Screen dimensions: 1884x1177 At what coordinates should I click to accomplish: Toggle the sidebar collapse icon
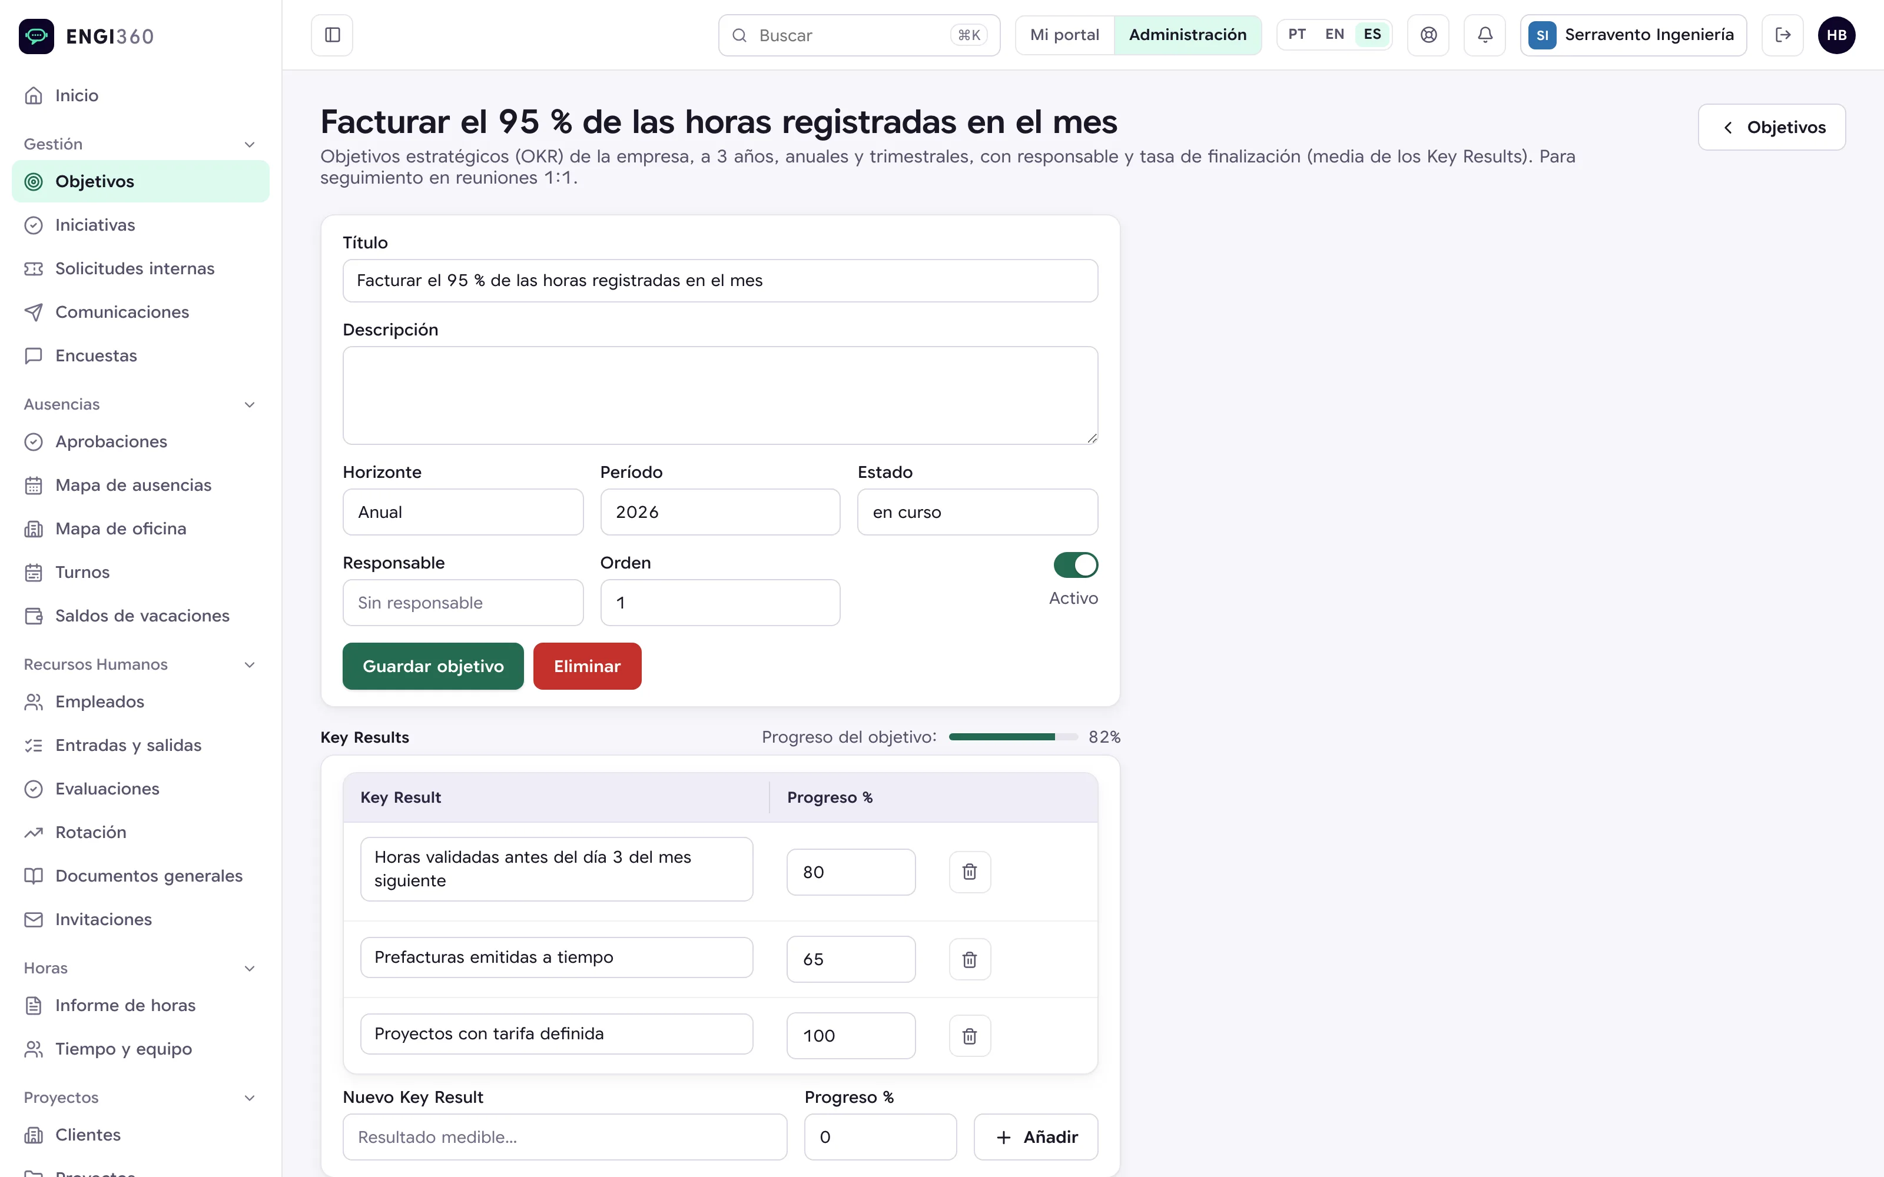[x=333, y=35]
